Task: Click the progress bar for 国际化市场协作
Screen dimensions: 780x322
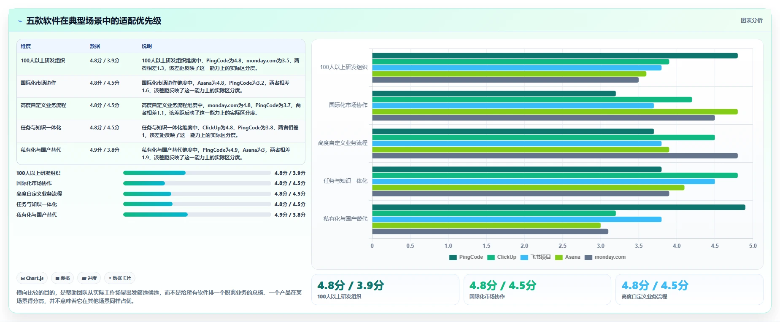Action: click(197, 183)
